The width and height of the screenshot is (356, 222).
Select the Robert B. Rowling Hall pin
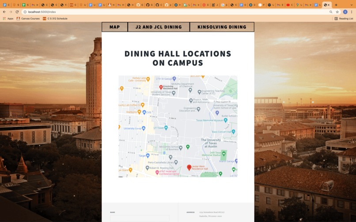(x=147, y=168)
